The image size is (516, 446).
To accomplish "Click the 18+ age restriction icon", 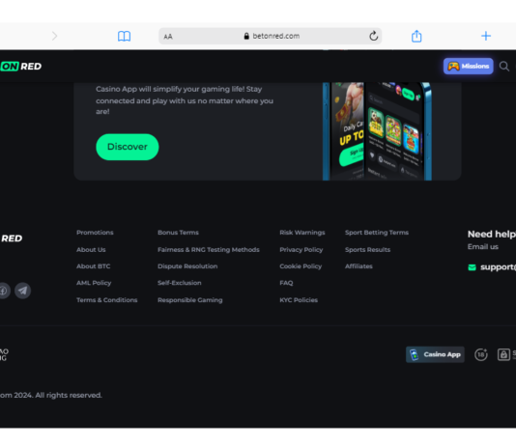I will [x=481, y=354].
